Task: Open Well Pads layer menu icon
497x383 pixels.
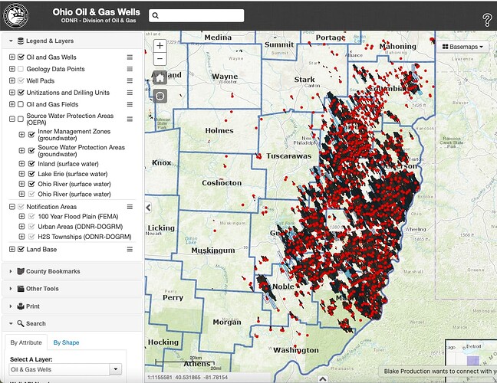Action: coord(130,80)
